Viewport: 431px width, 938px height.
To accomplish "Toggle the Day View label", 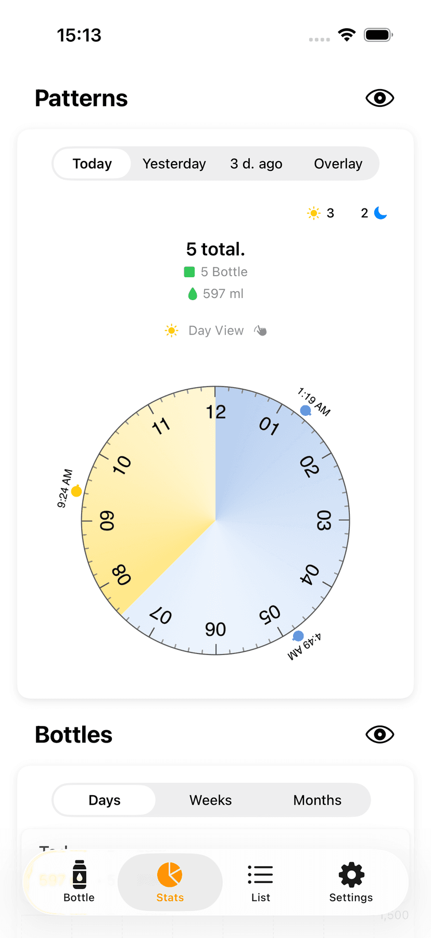I will click(215, 330).
